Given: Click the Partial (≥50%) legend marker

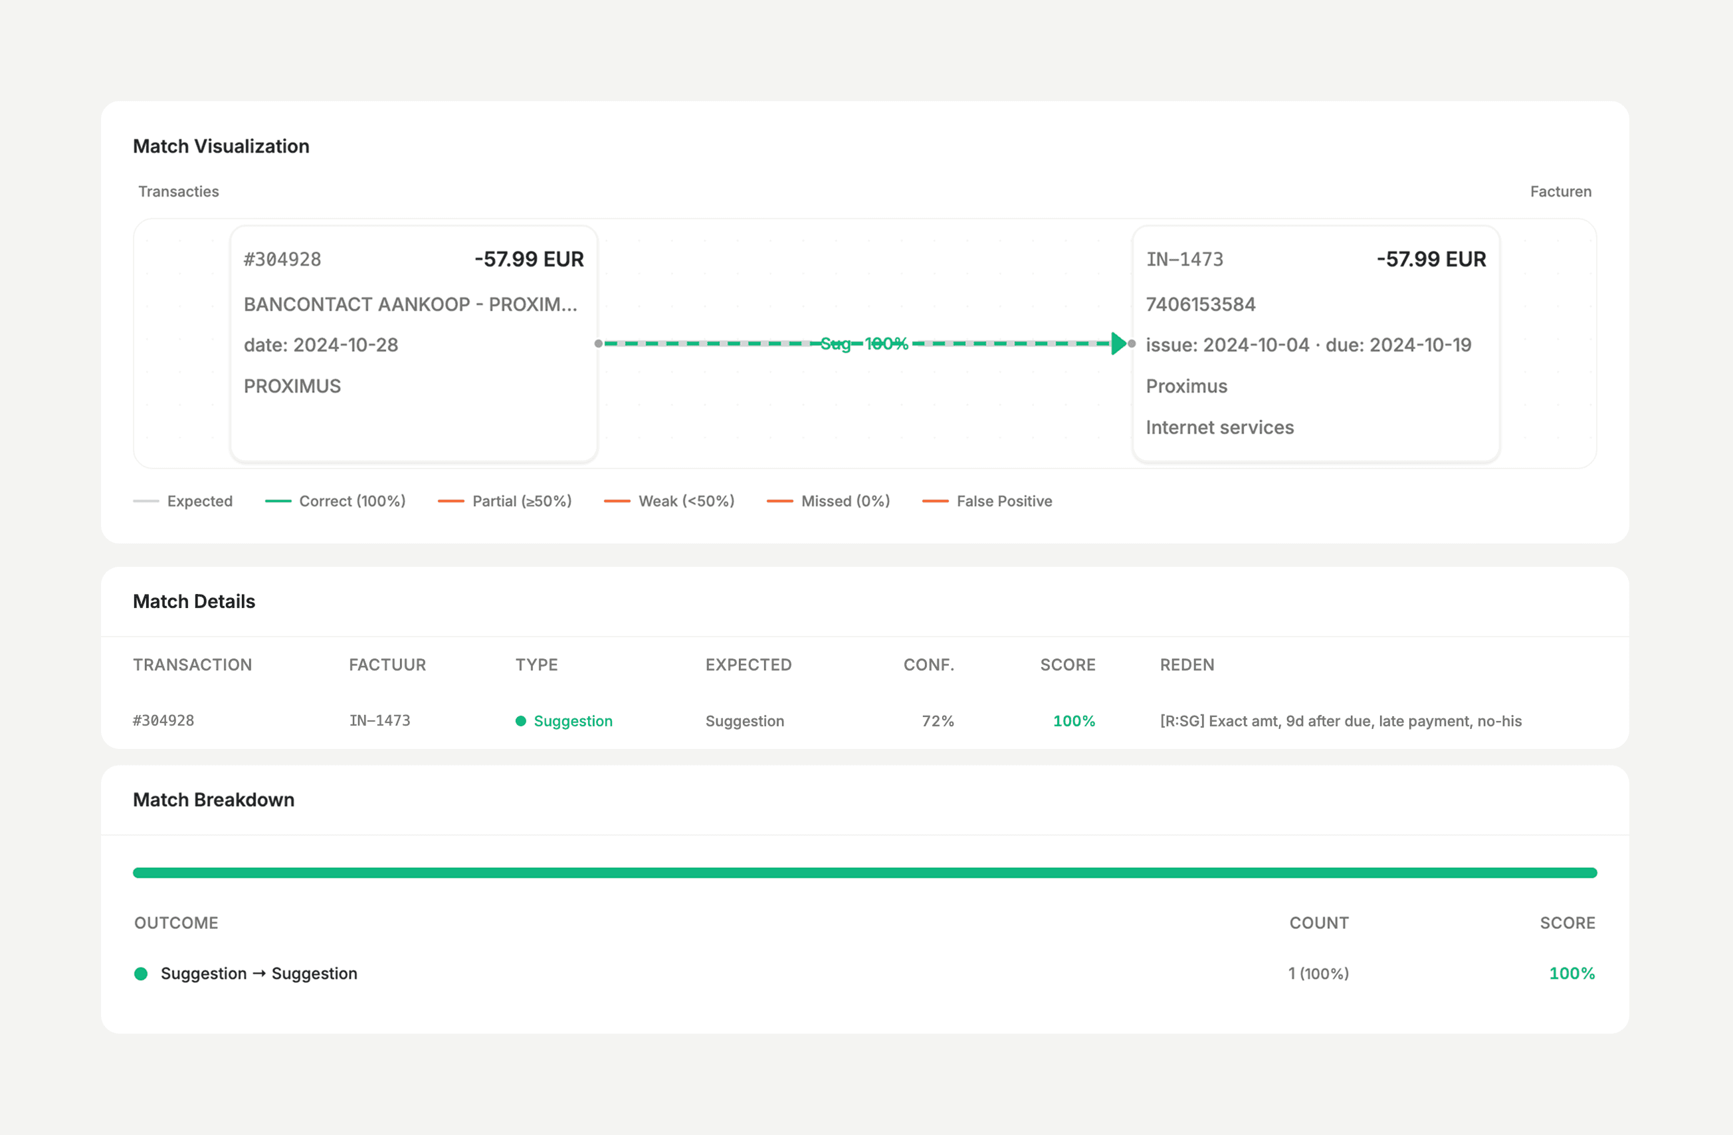Looking at the screenshot, I should [x=451, y=501].
